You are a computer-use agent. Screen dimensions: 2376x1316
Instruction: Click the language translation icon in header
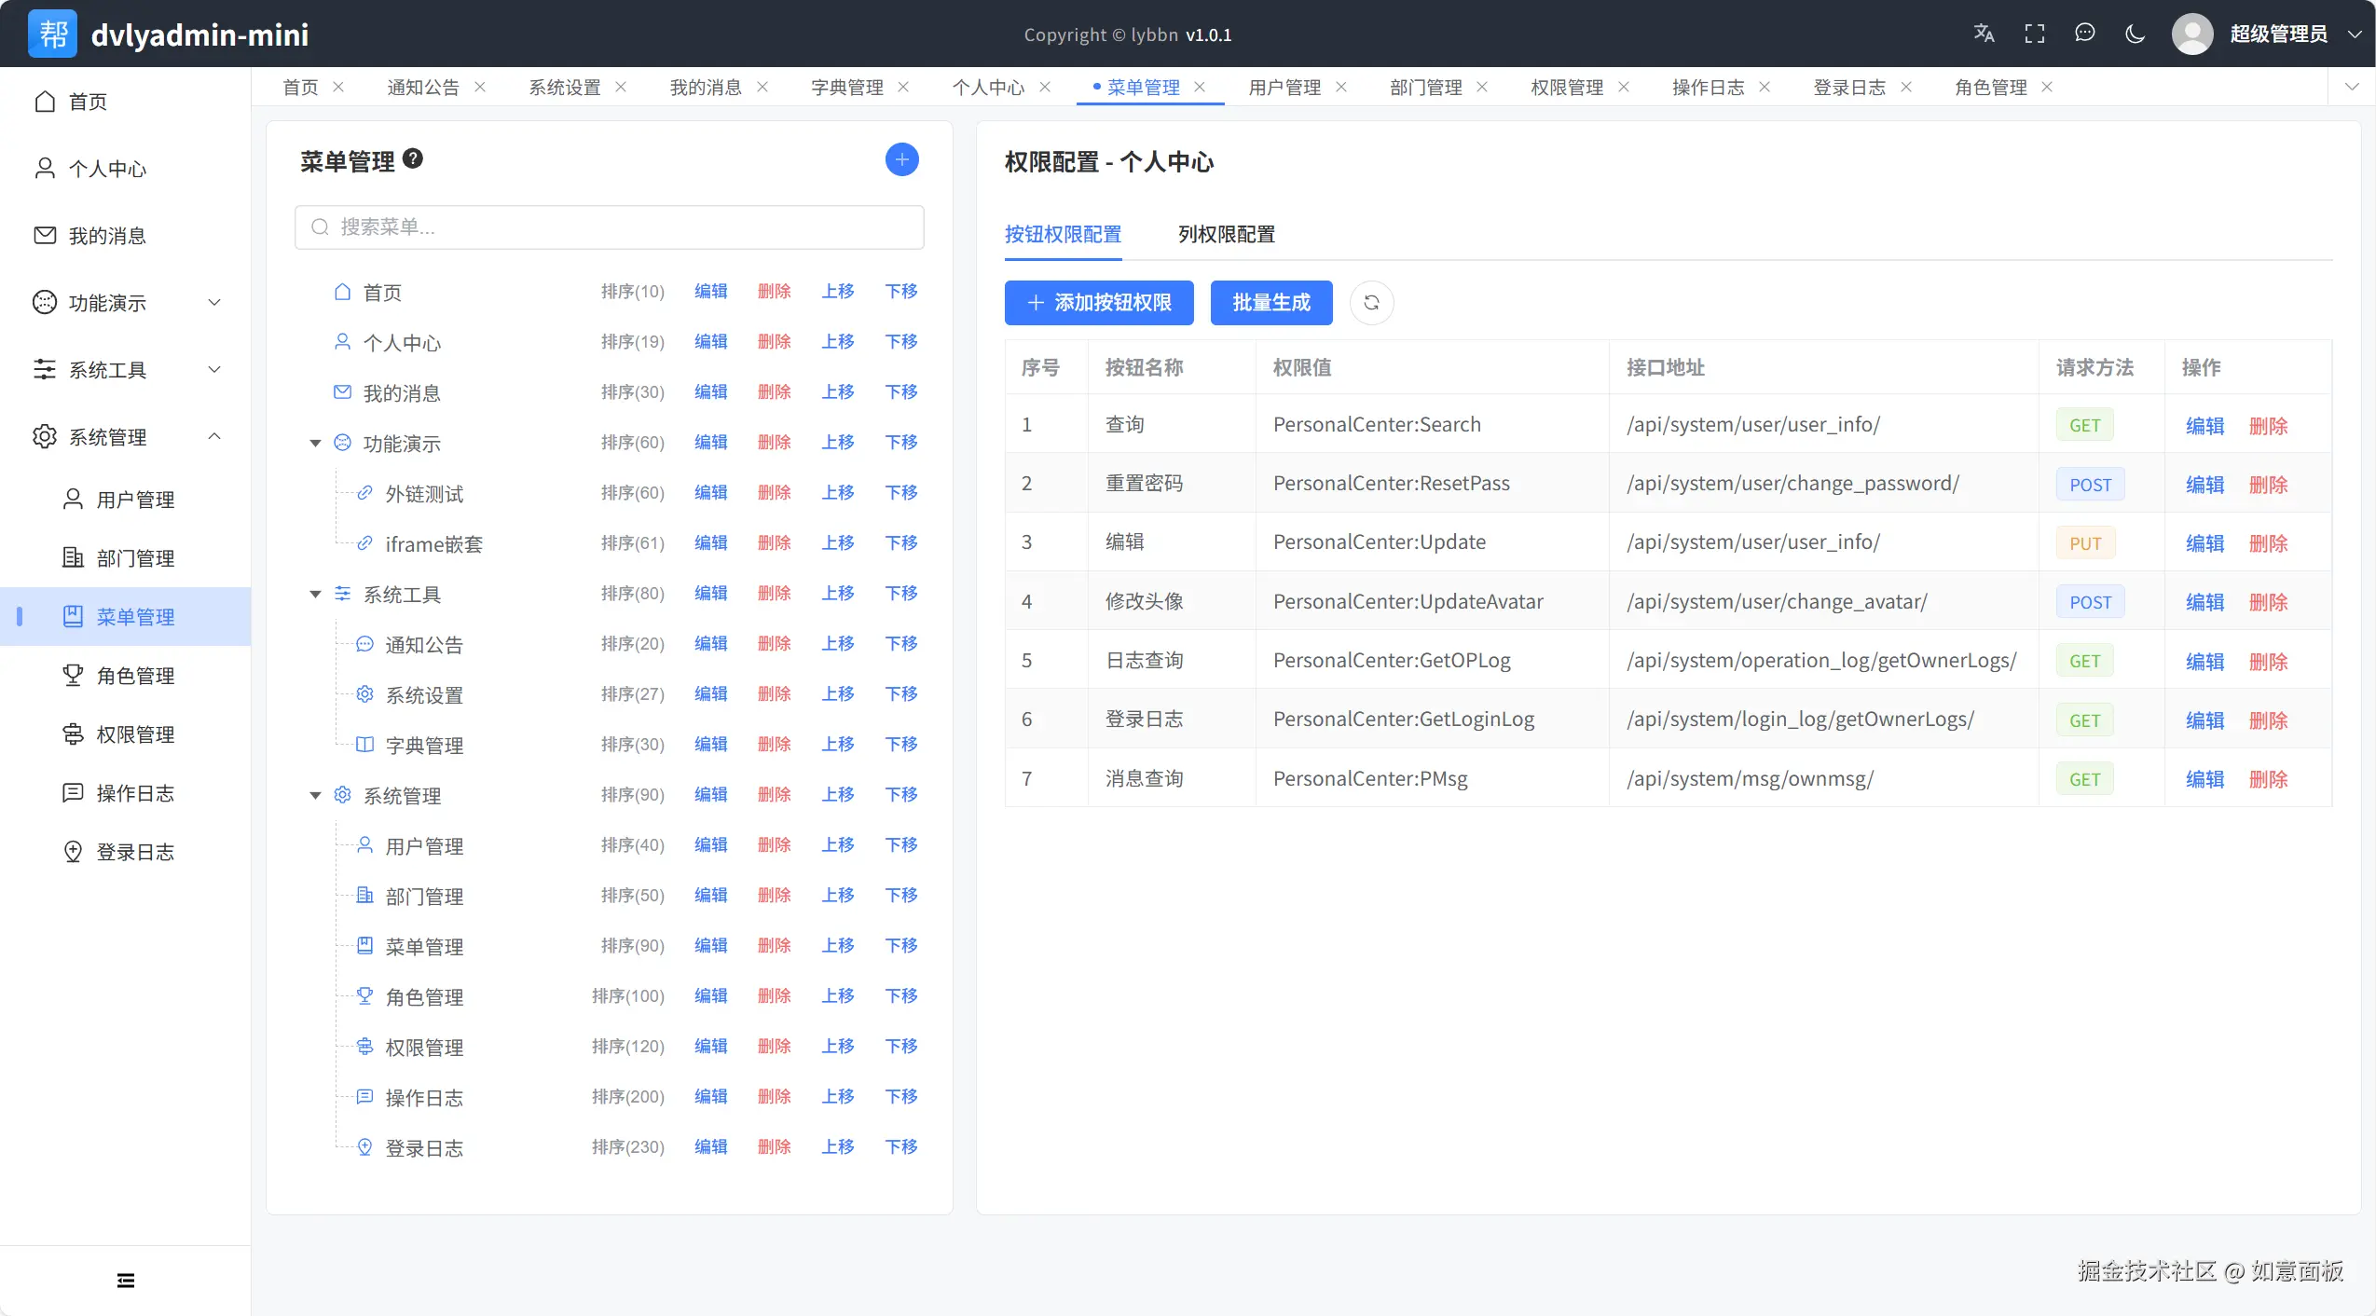click(x=1984, y=34)
